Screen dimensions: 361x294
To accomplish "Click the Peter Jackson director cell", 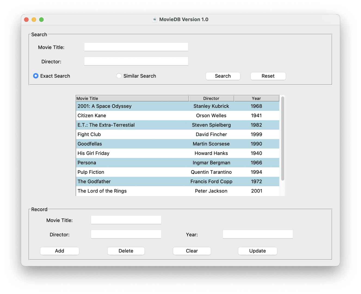I will point(211,191).
